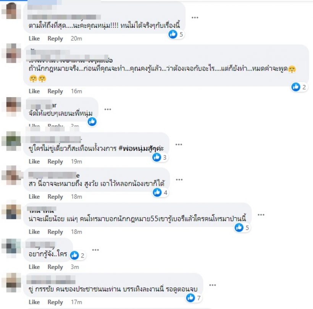Click the thumbs-up reaction icon with count 3
313x309 pixels.
[x=156, y=157]
